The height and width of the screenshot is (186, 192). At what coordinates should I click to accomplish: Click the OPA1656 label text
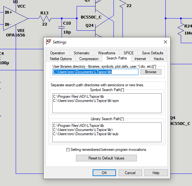16,35
